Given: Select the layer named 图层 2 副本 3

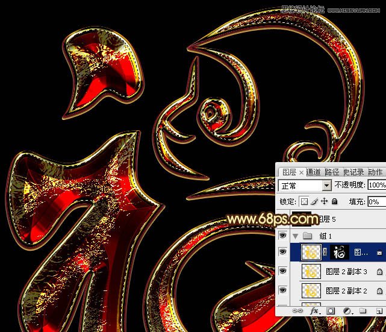Looking at the screenshot, I should pyautogui.click(x=346, y=271).
